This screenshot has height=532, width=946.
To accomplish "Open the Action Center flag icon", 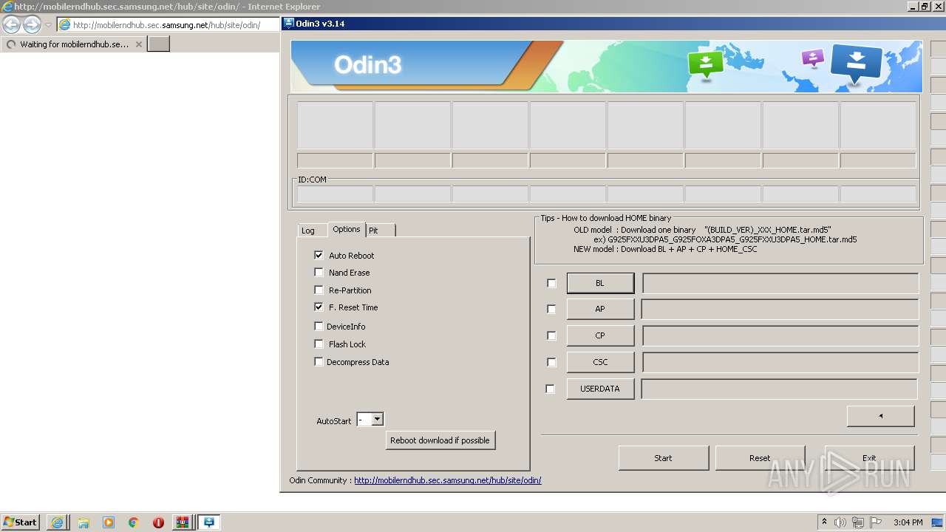I will pyautogui.click(x=876, y=522).
